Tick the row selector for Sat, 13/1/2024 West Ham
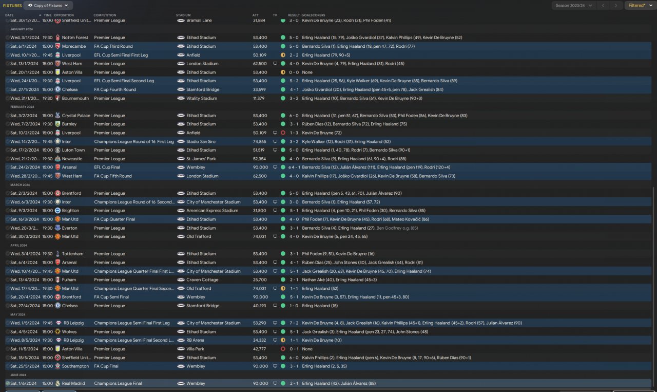 (x=7, y=64)
